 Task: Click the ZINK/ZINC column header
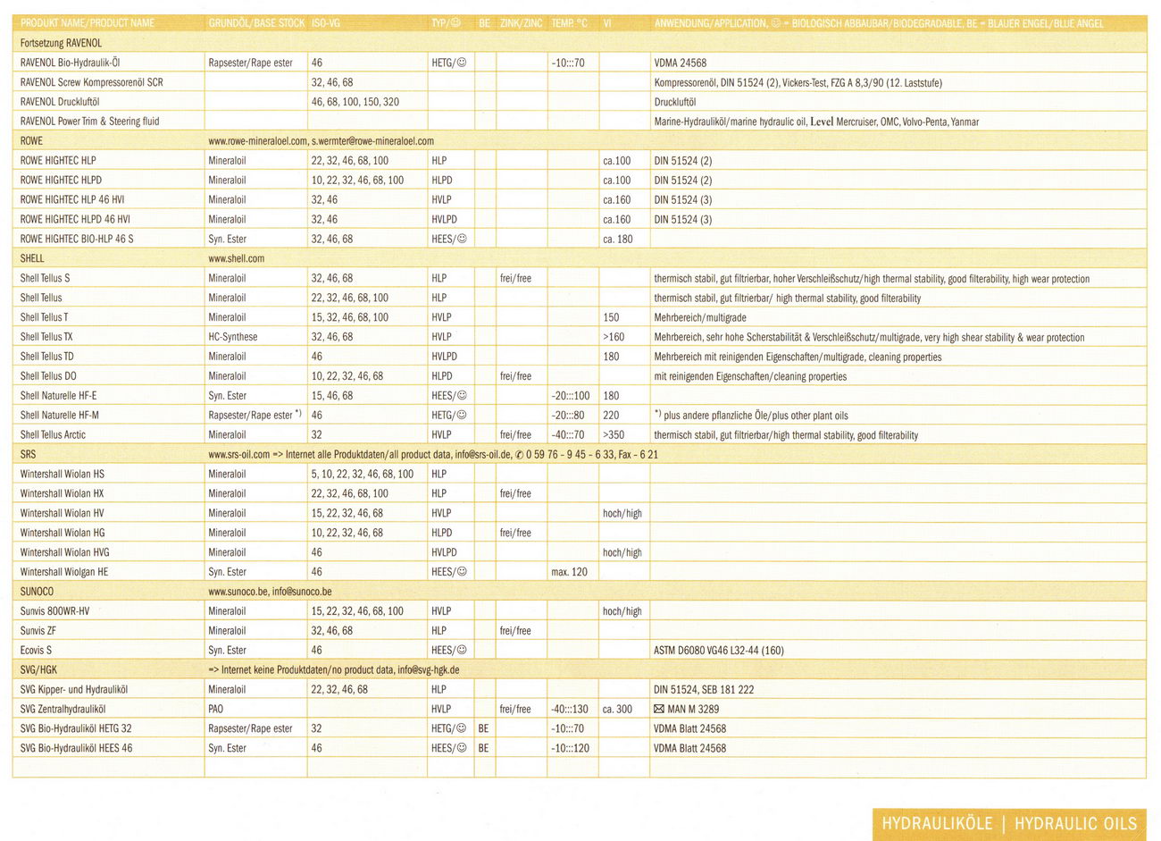pos(522,23)
